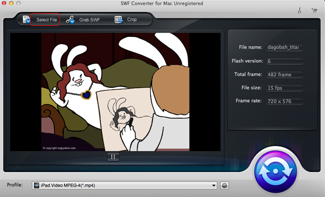
Task: Close the SWF Converter window
Action: pos(4,3)
